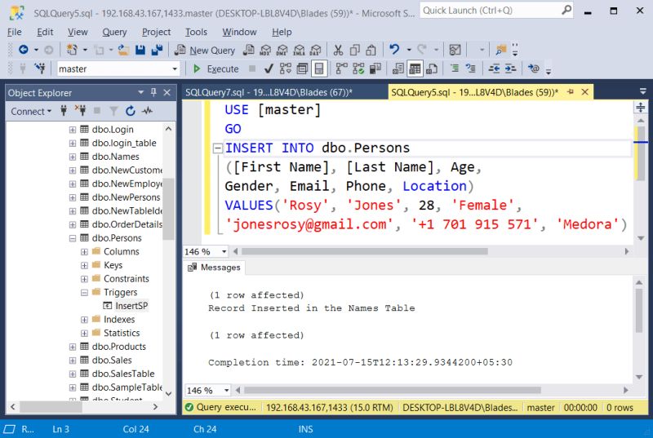Undo the last action

coord(394,50)
